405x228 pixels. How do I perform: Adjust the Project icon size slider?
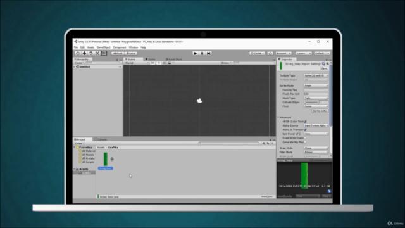coord(267,197)
